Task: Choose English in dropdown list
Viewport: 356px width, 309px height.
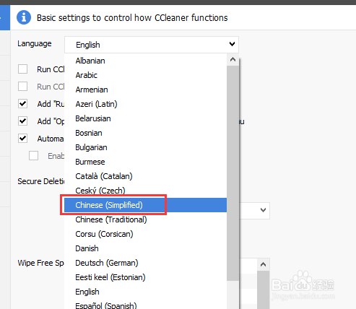Action: (145, 292)
